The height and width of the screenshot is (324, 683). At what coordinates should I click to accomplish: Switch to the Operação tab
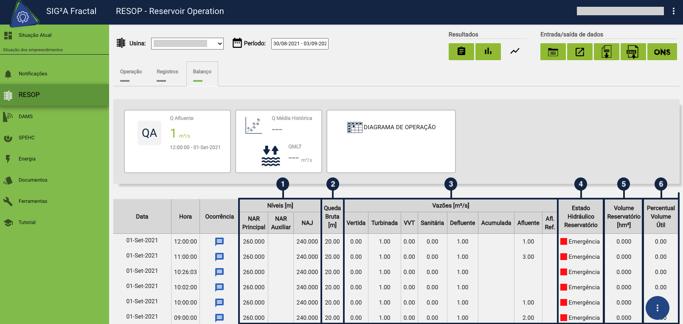point(131,72)
